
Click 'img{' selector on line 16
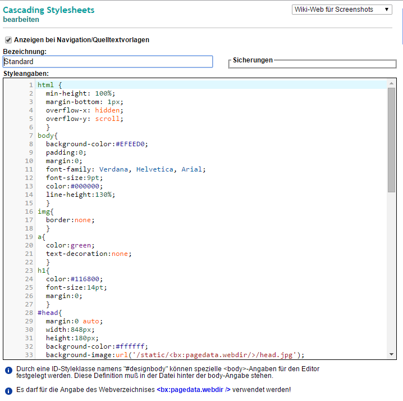[45, 211]
